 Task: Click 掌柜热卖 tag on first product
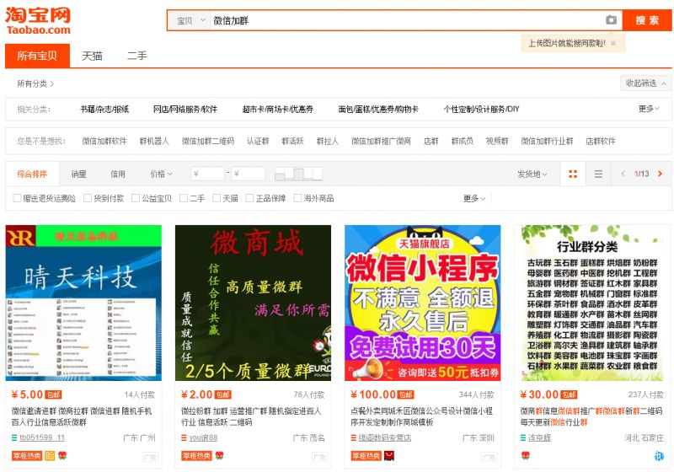click(27, 455)
